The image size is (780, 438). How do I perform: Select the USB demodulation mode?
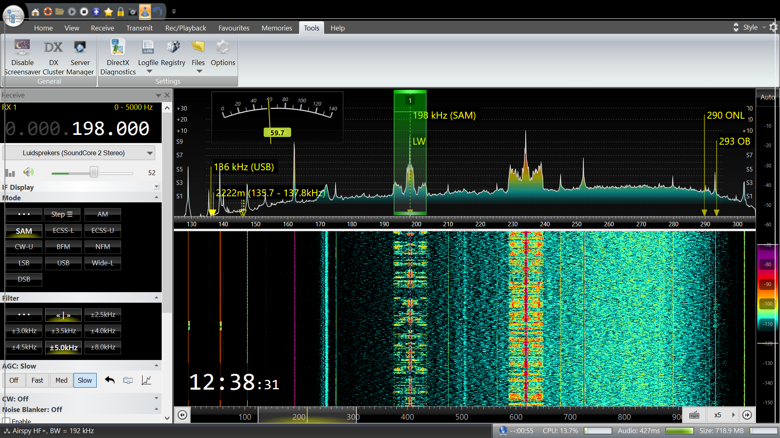tap(63, 263)
